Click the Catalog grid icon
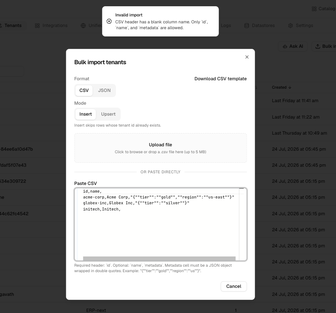336x313 pixels. 314,9
